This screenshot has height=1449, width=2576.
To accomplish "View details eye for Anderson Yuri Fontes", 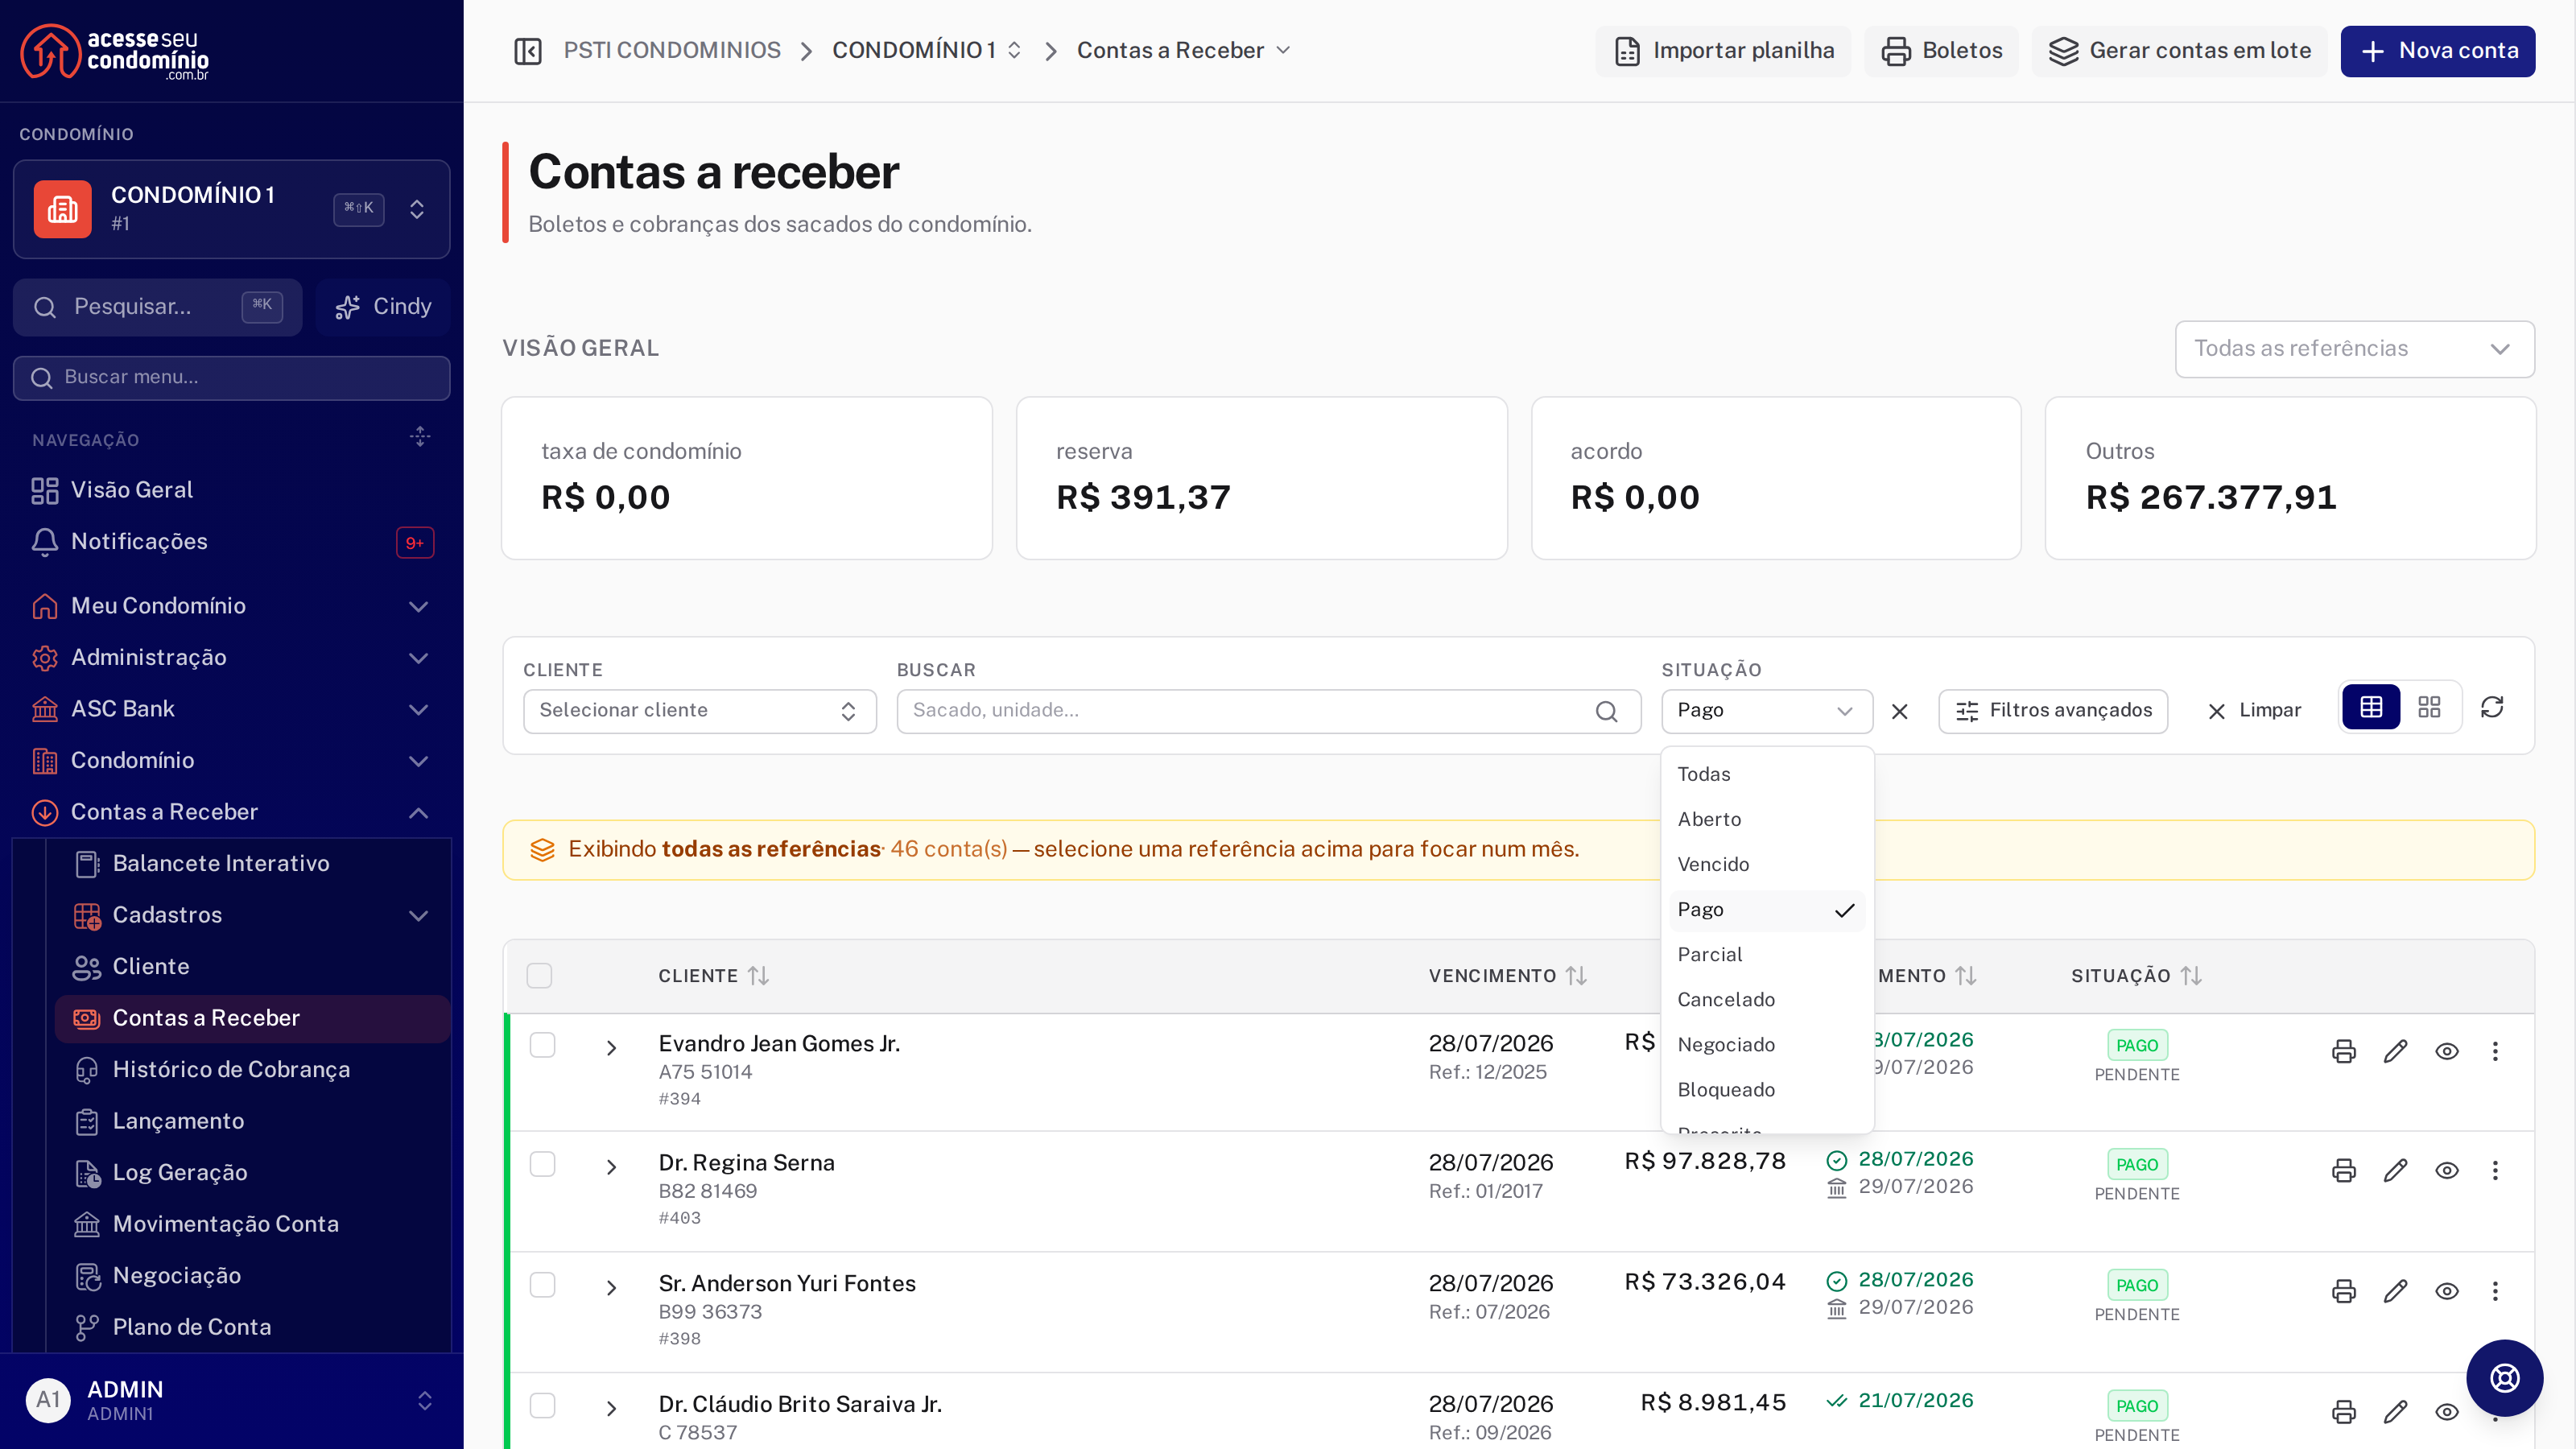I will tap(2447, 1291).
